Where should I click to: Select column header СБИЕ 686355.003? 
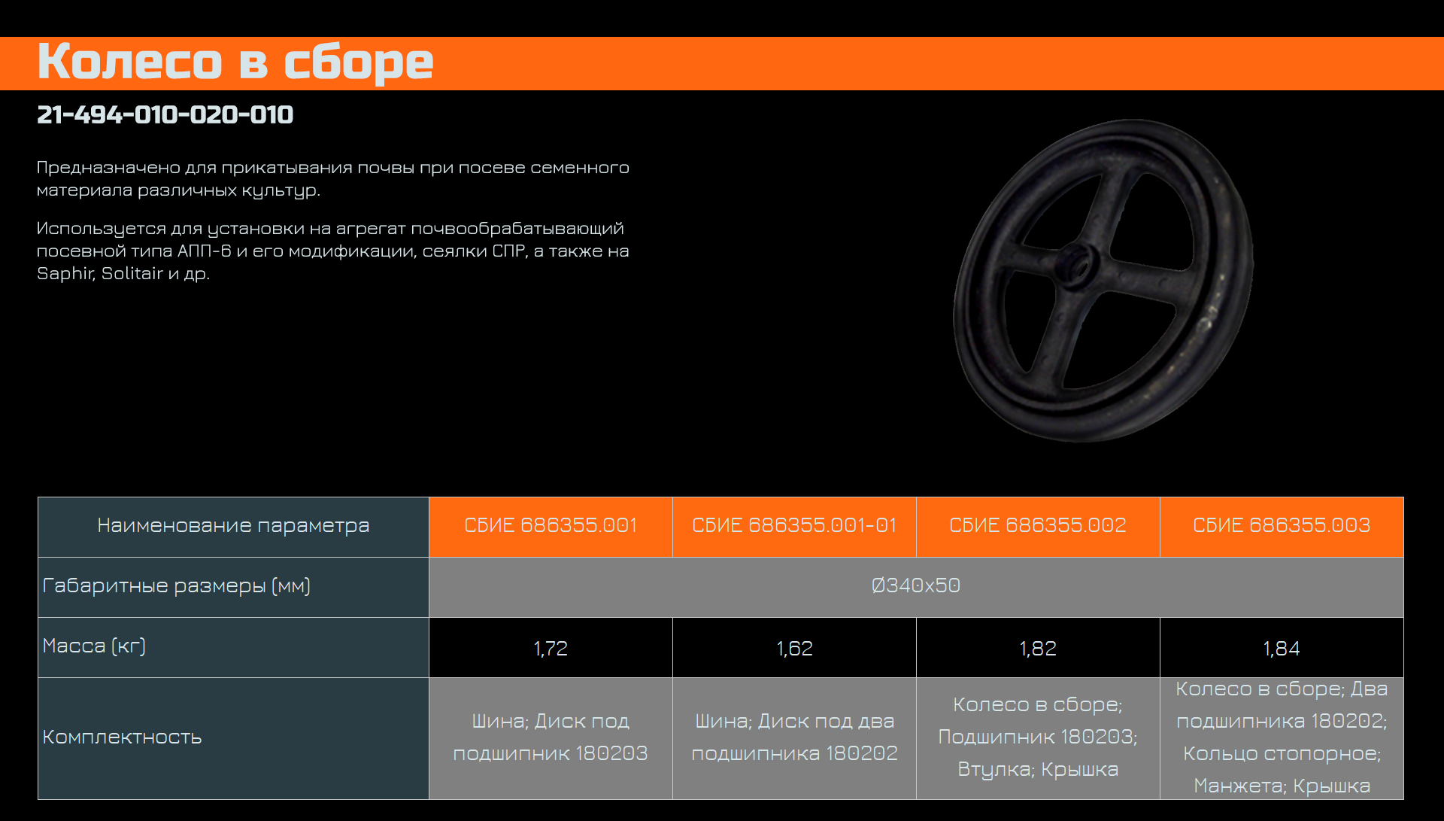point(1281,525)
